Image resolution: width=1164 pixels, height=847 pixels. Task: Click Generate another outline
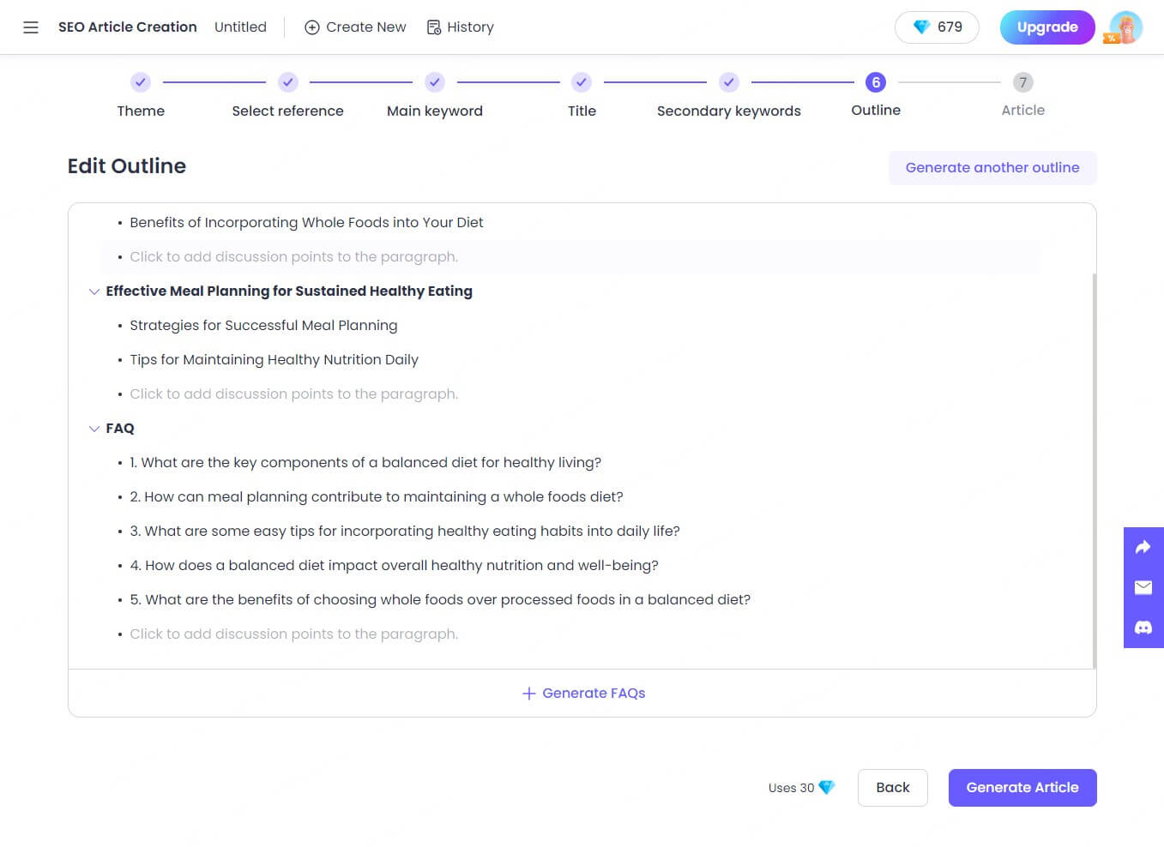click(x=992, y=168)
